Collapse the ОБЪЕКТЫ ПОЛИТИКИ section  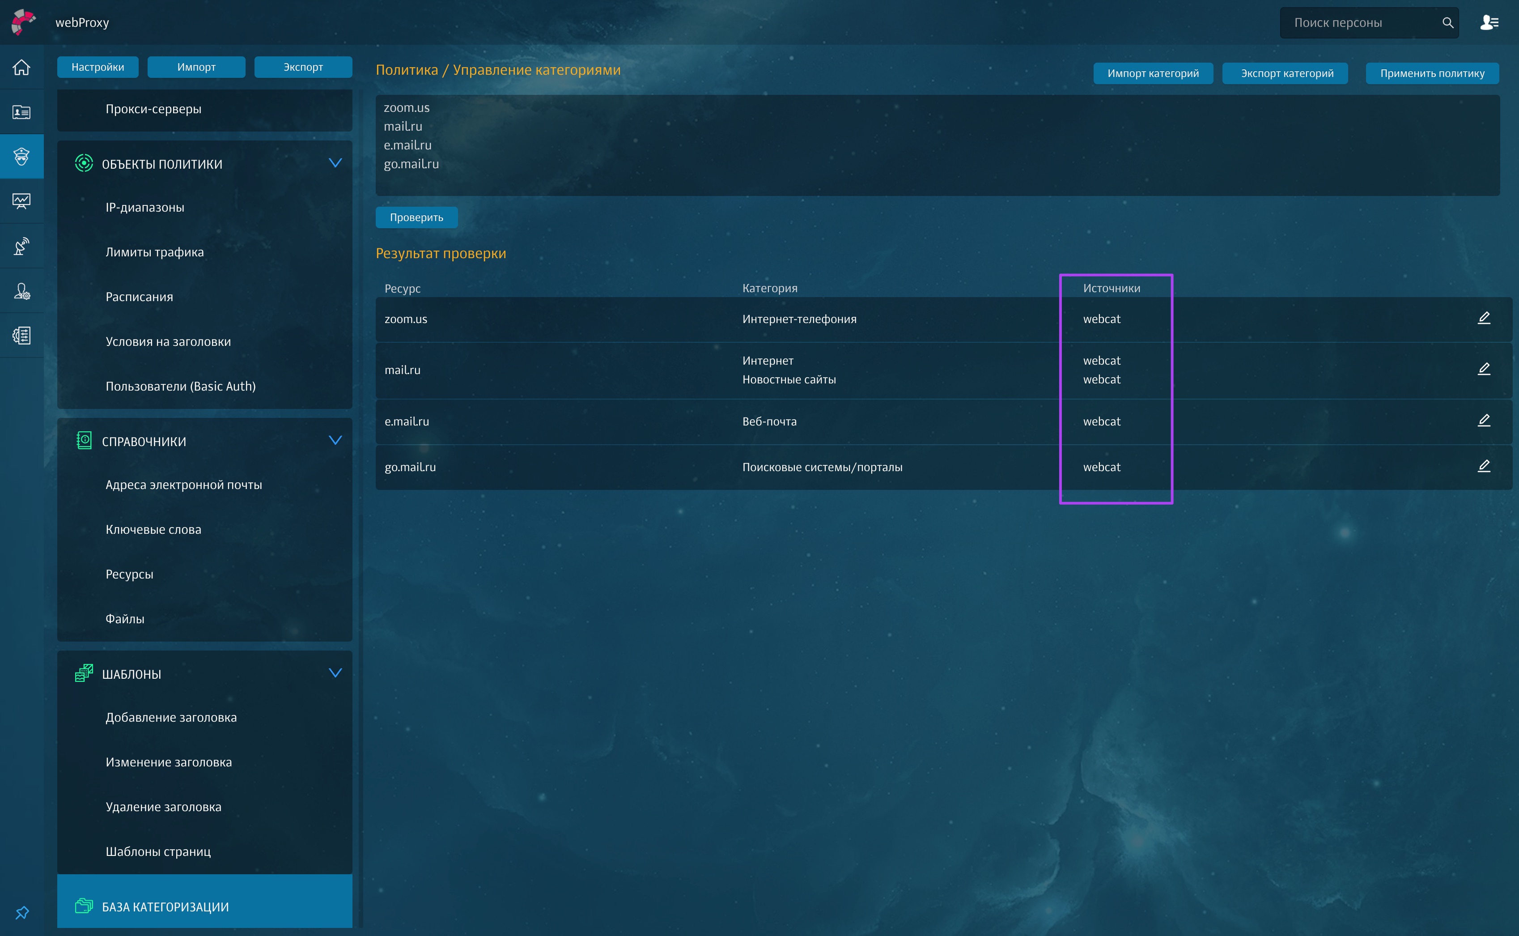click(335, 163)
